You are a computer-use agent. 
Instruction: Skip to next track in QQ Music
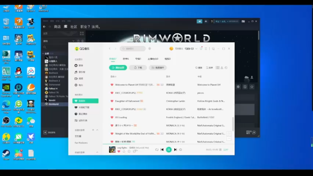(x=175, y=149)
